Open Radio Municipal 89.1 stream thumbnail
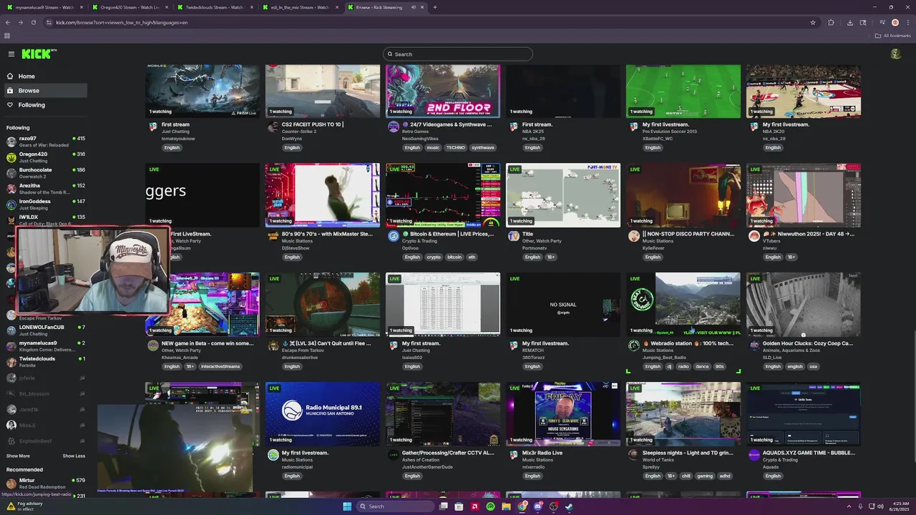The image size is (916, 515). 323,414
